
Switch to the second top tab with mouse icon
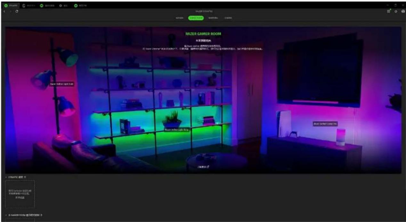point(29,5)
